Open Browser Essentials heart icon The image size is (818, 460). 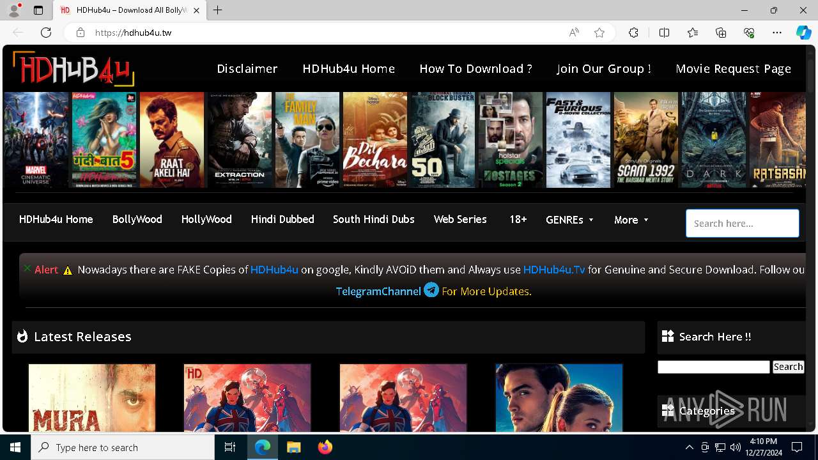coord(749,33)
